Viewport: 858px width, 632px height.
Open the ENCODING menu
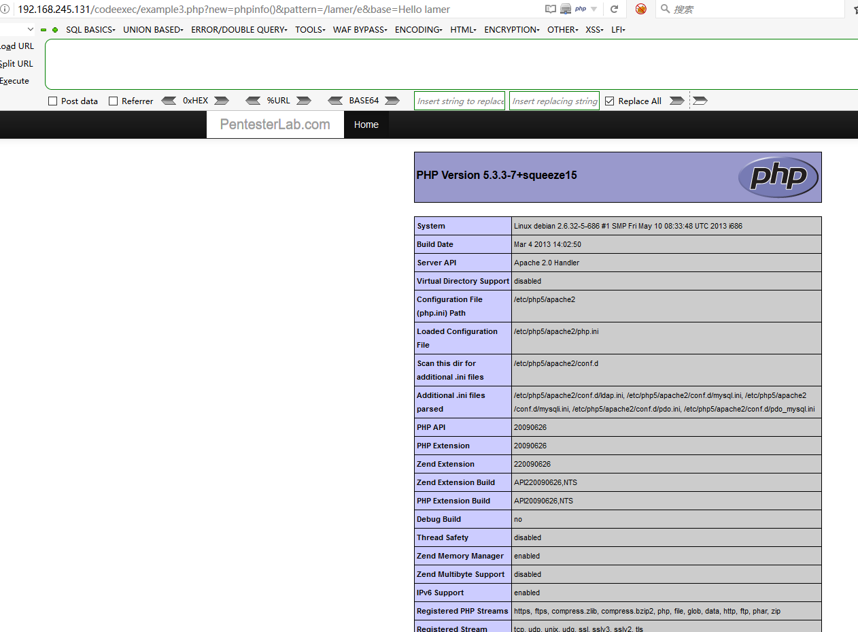tap(418, 30)
